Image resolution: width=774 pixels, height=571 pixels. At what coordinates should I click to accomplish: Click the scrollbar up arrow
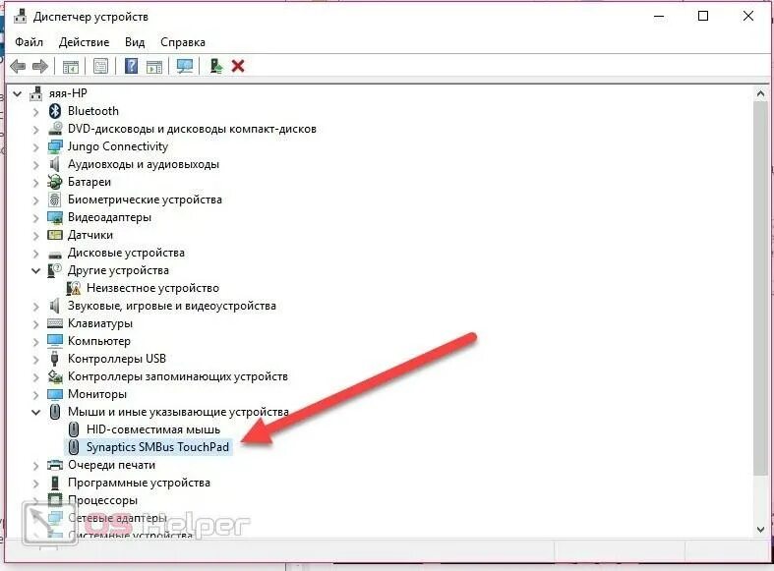[x=760, y=93]
